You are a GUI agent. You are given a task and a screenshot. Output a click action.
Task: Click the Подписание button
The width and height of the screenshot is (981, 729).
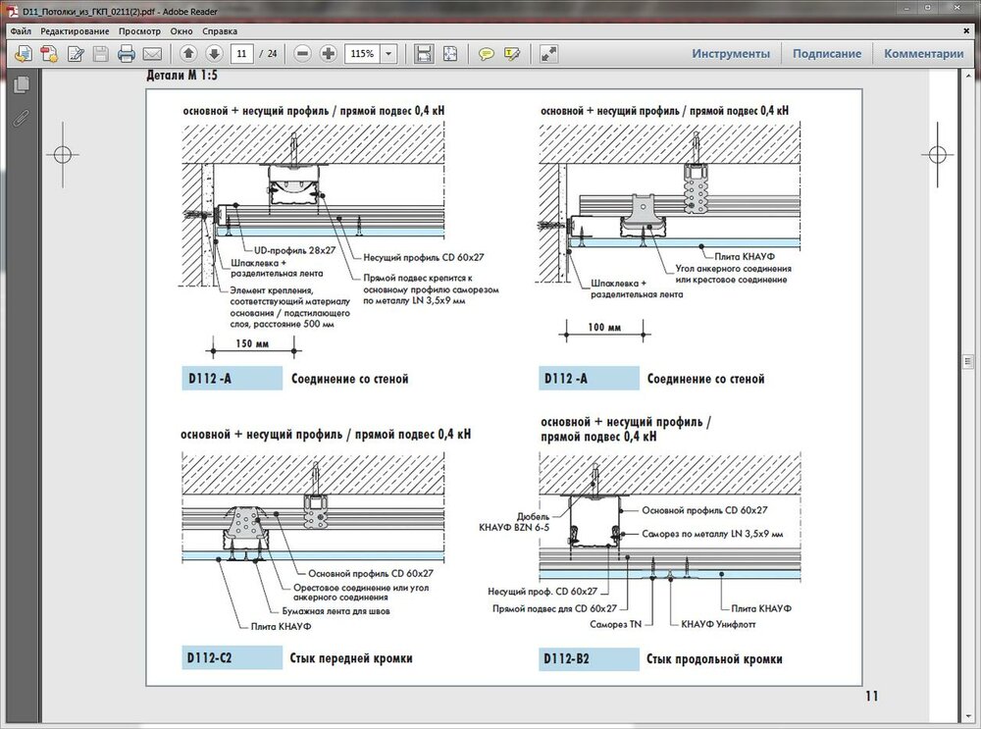(x=827, y=54)
